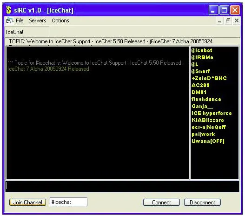Close the inner IceChat child window
This screenshot has width=245, height=216.
[x=237, y=20]
